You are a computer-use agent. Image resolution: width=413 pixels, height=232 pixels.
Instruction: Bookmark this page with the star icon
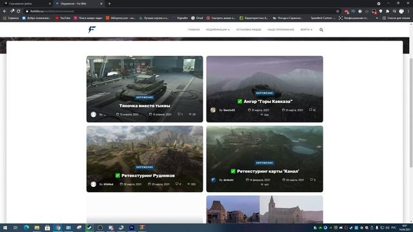(x=337, y=11)
